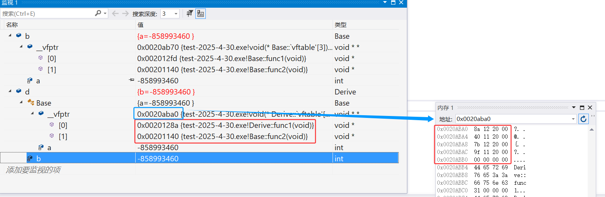Click the search magnifier icon in Watch toolbar
Screen dimensions: 605x197
pos(98,13)
